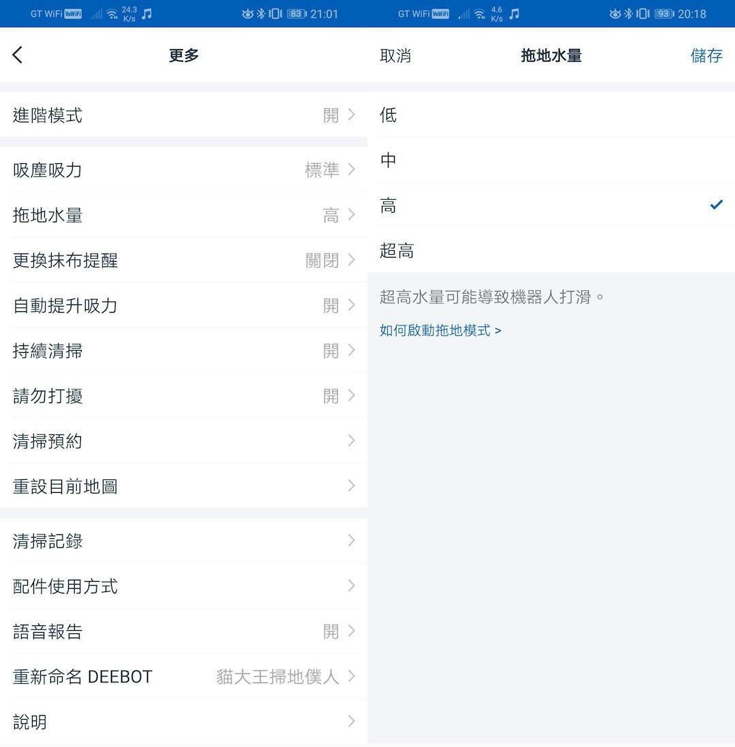Tap WiFi icon in left status bar
The width and height of the screenshot is (735, 747).
[112, 14]
